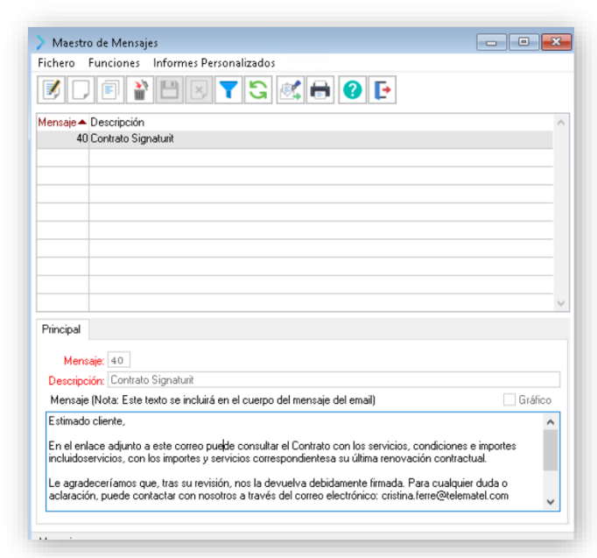Exit using the door arrow icon
The height and width of the screenshot is (558, 597).
click(383, 90)
